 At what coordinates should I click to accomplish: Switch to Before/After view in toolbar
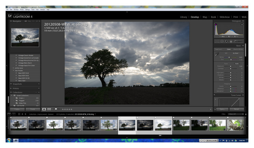point(49,109)
